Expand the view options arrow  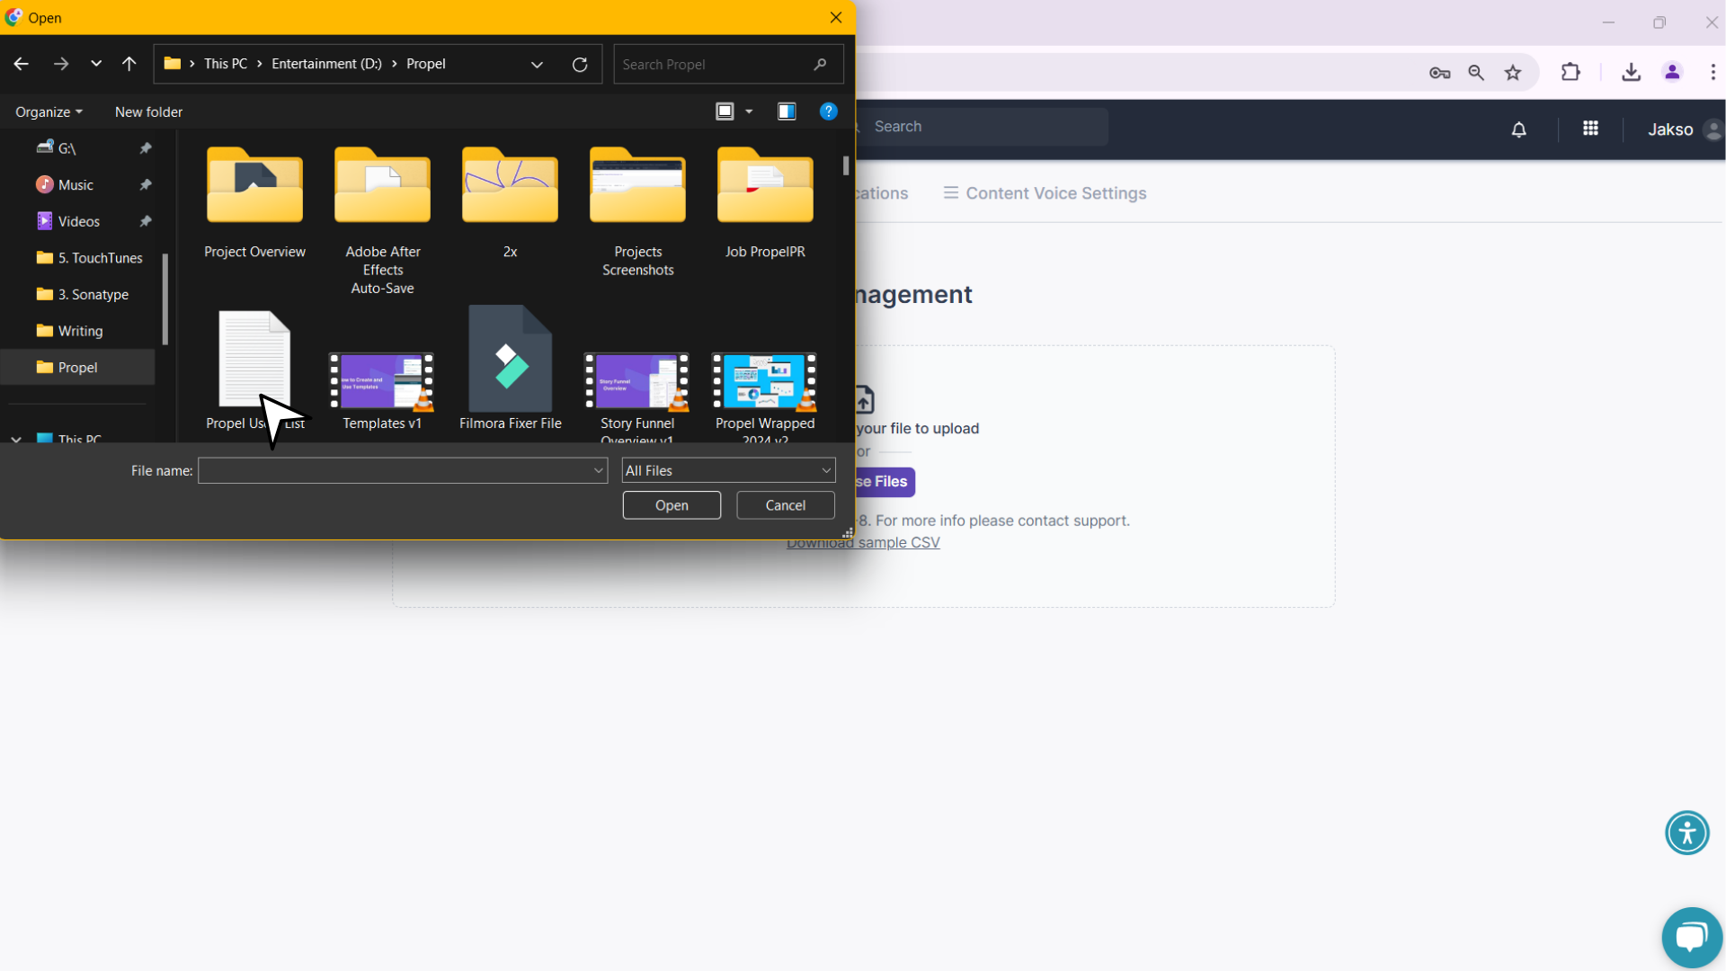749,111
